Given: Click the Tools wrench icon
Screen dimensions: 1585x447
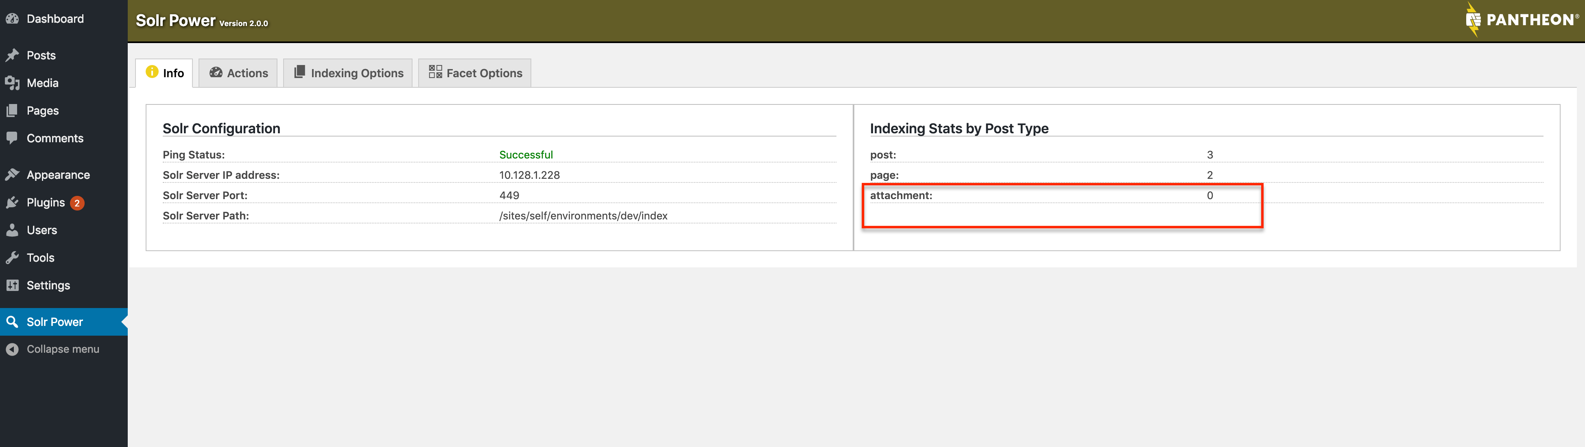Looking at the screenshot, I should point(12,258).
